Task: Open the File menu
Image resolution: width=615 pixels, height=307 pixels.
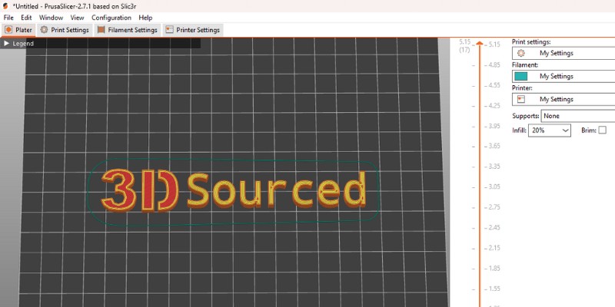Action: pyautogui.click(x=8, y=17)
